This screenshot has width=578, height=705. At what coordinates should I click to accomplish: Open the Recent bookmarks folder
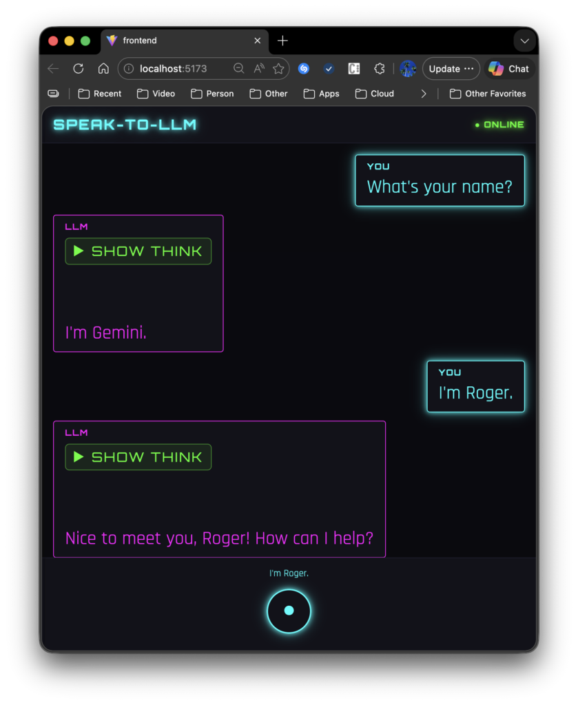100,94
